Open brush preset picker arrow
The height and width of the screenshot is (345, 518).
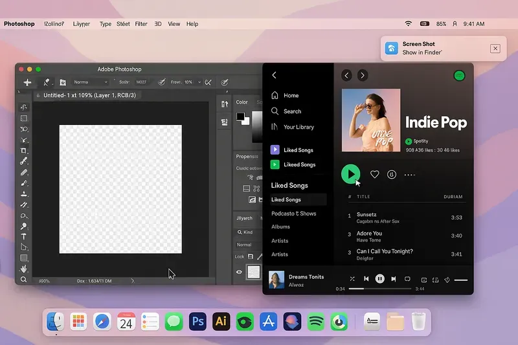(52, 83)
